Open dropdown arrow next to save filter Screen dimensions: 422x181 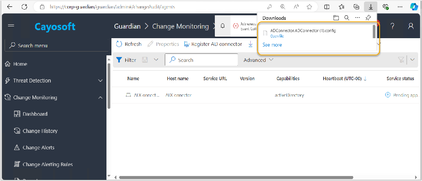pyautogui.click(x=156, y=60)
